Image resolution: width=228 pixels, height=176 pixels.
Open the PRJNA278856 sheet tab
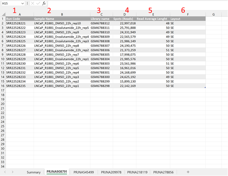point(163,172)
